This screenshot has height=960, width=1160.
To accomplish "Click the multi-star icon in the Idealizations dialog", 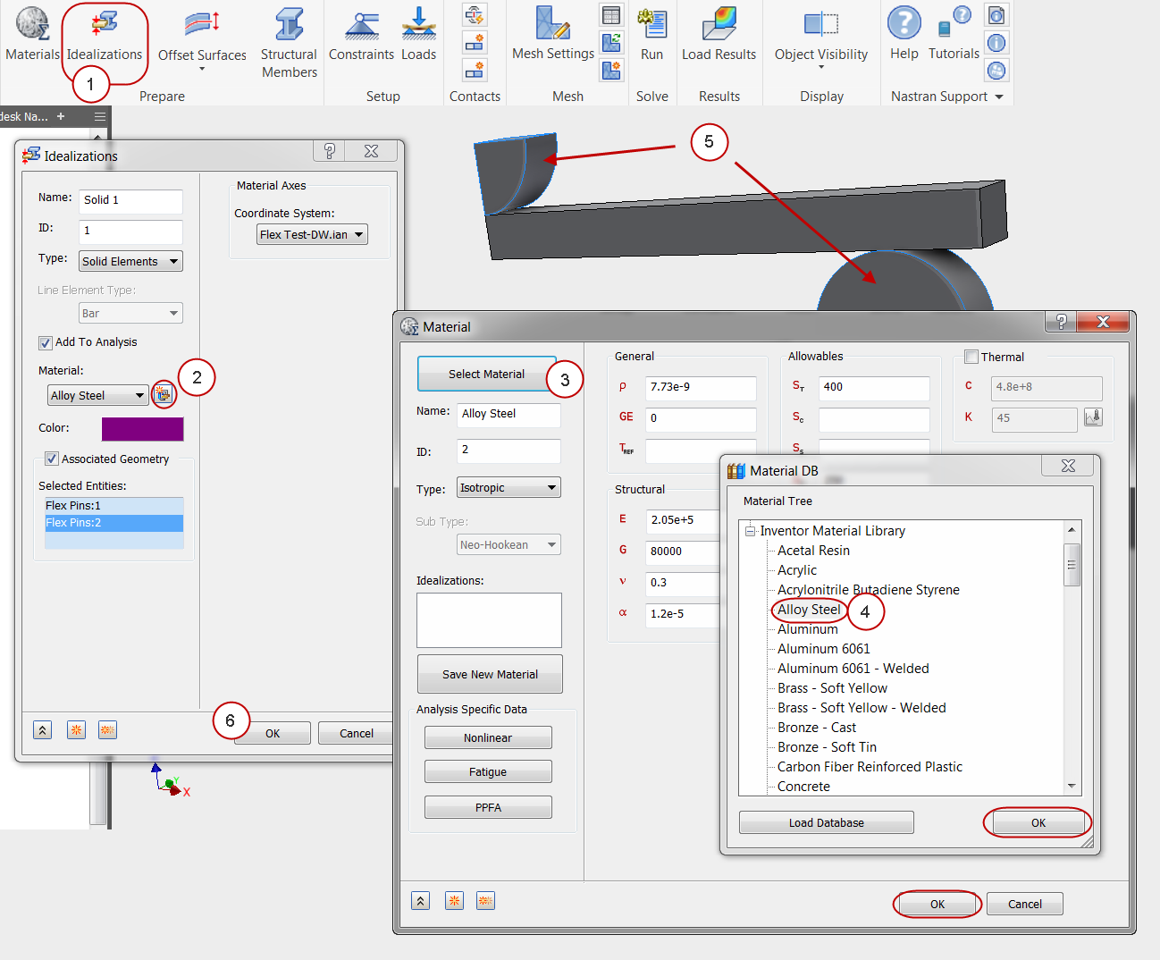I will tap(107, 730).
